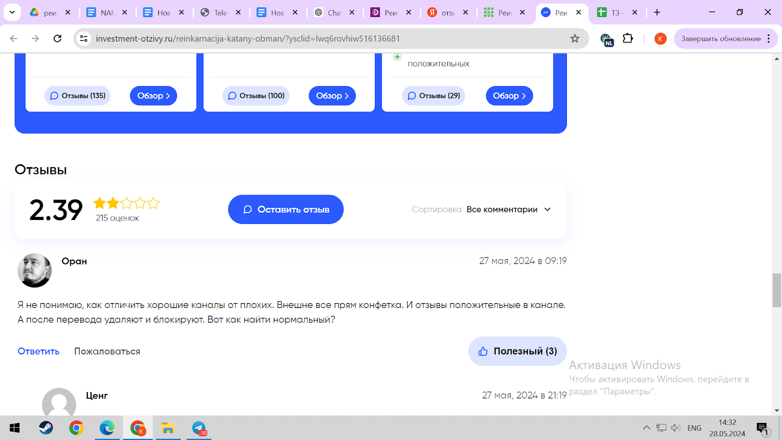Open Отзывы (135) reviews link

click(x=77, y=96)
